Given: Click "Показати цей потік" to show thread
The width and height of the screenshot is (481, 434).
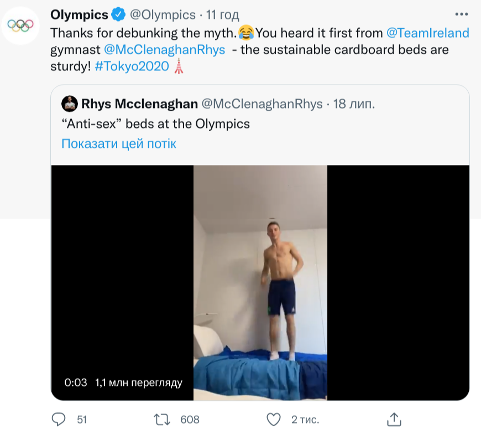Looking at the screenshot, I should 119,144.
